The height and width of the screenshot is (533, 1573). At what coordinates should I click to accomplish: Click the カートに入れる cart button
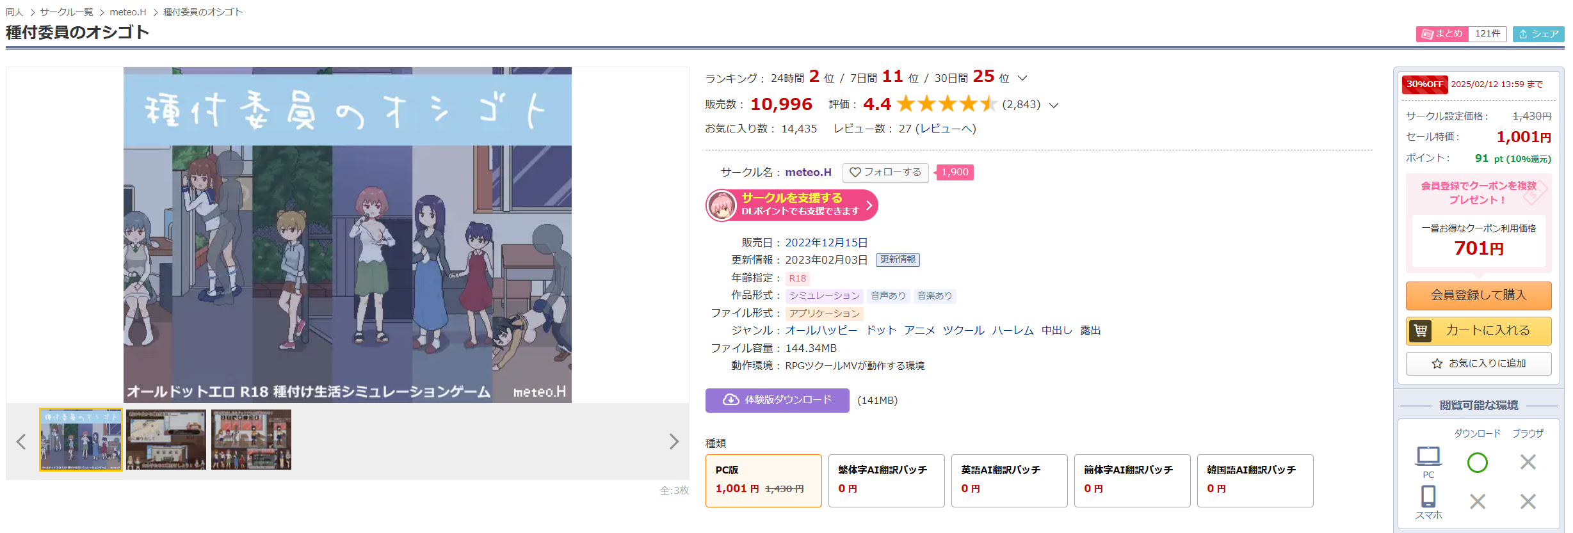pyautogui.click(x=1478, y=331)
